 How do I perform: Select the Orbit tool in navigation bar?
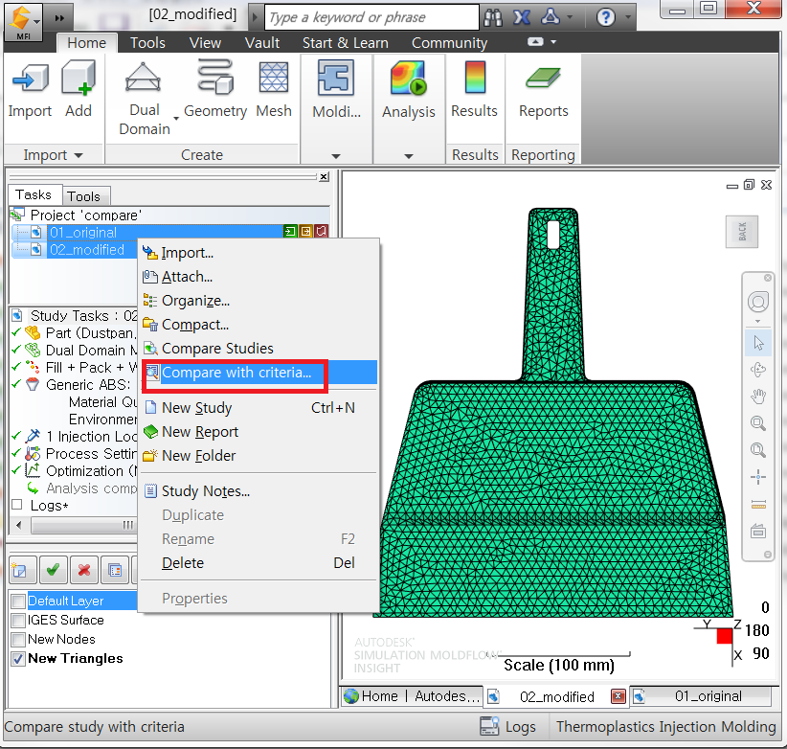758,370
